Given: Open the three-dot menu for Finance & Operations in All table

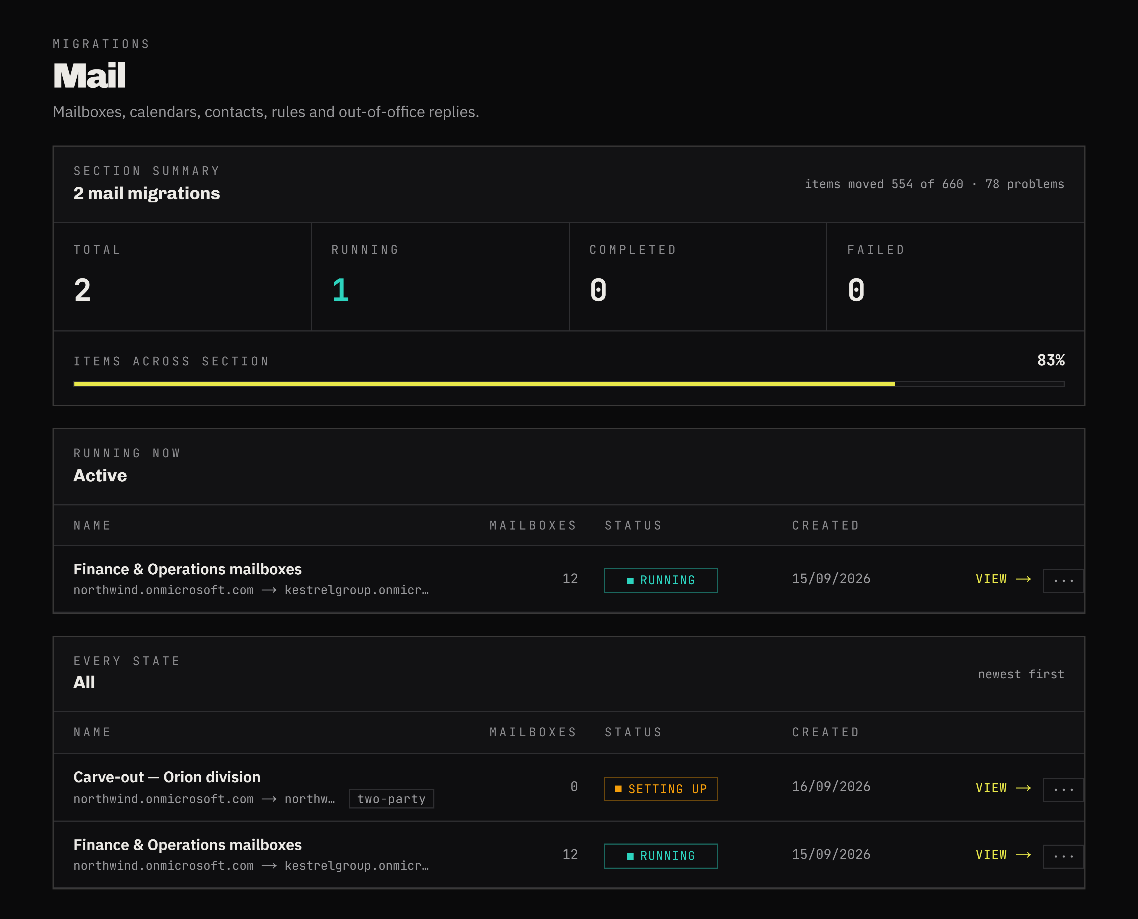Looking at the screenshot, I should pos(1063,856).
